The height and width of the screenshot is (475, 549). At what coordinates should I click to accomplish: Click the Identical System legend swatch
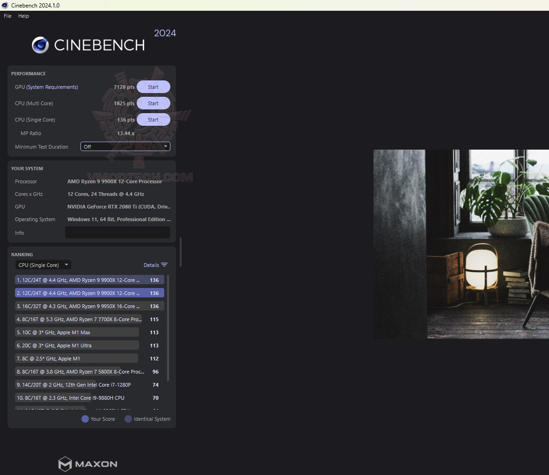128,419
